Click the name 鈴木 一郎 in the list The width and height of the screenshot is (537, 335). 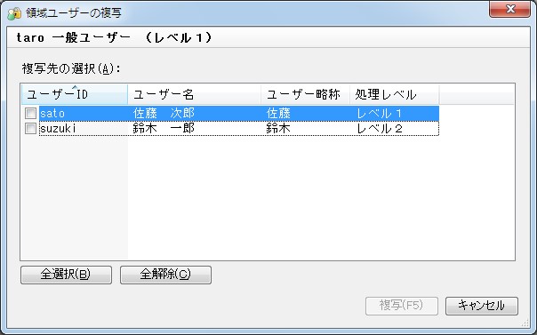click(x=164, y=129)
